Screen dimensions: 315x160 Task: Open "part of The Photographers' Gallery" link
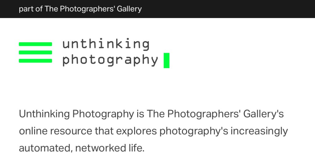click(80, 9)
